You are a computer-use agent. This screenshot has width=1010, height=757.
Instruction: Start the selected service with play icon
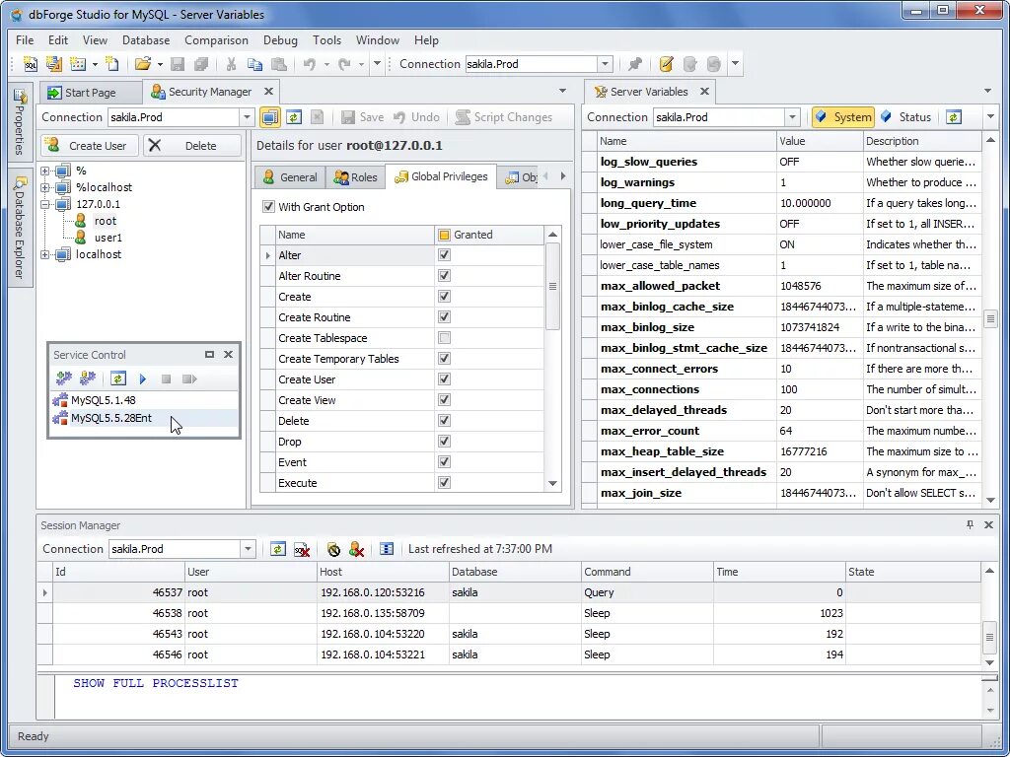point(143,378)
